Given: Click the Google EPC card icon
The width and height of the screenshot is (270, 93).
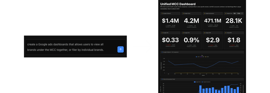Looking at the screenshot, I should click(x=225, y=33).
